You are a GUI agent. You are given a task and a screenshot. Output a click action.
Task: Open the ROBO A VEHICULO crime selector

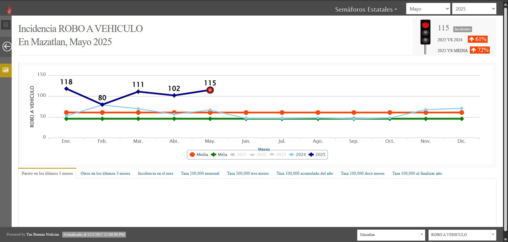click(x=462, y=235)
